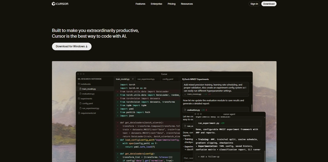The image size is (328, 162).
Task: Click the Sign in button
Action: (254, 4)
